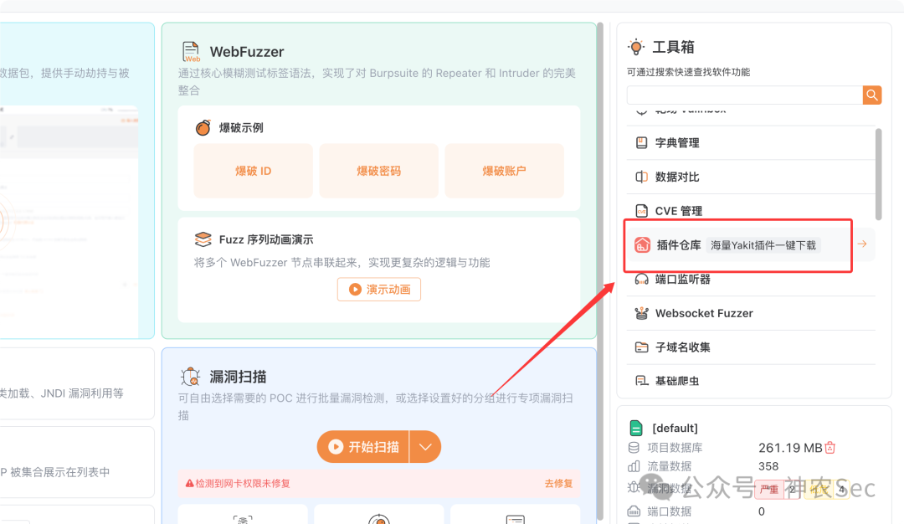Viewport: 904px width, 524px height.
Task: Click the 爆破示例 bomb icon
Action: tap(203, 127)
